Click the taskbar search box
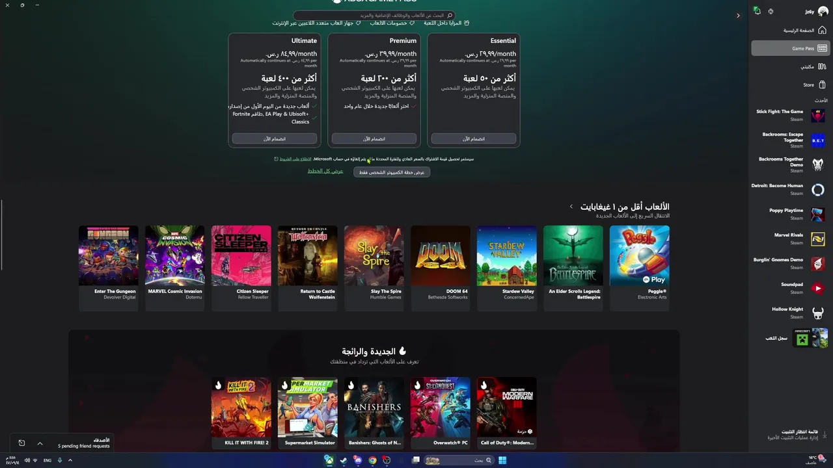This screenshot has height=468, width=833. [x=457, y=460]
